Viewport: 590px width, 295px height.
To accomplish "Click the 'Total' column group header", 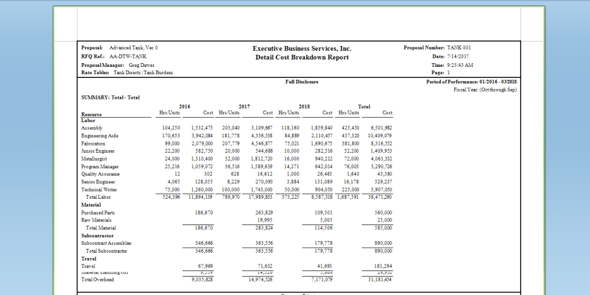I will (364, 107).
